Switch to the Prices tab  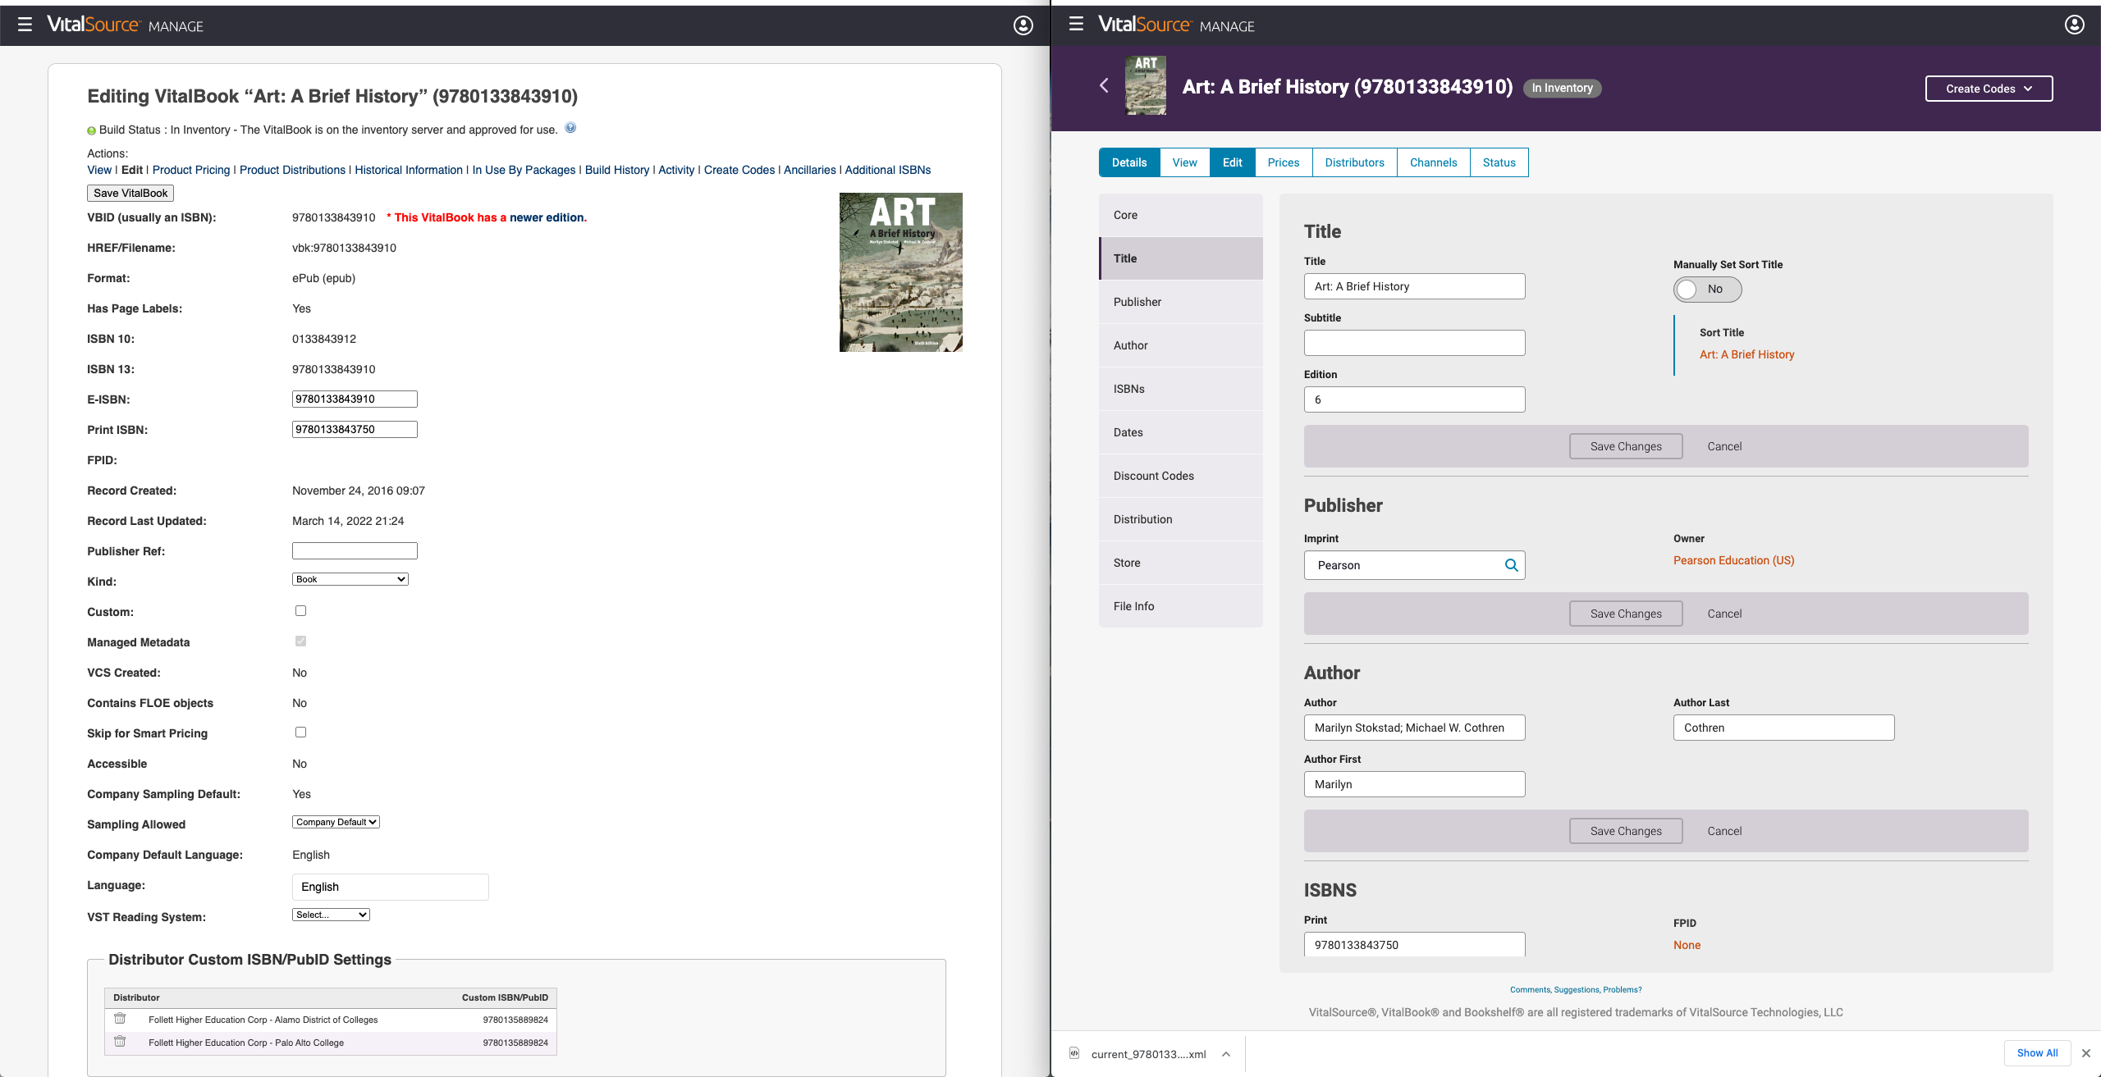click(1283, 162)
